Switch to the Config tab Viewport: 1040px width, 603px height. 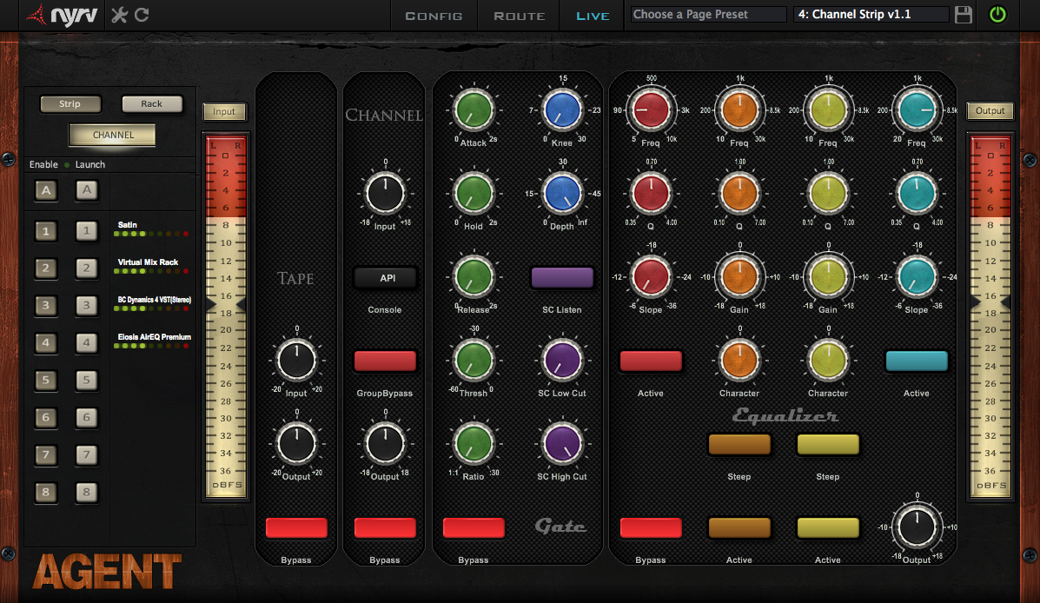coord(434,16)
